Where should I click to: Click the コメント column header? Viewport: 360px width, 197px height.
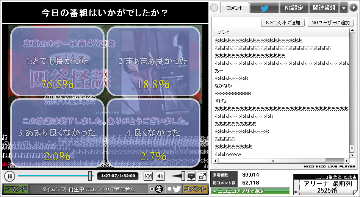[281, 32]
